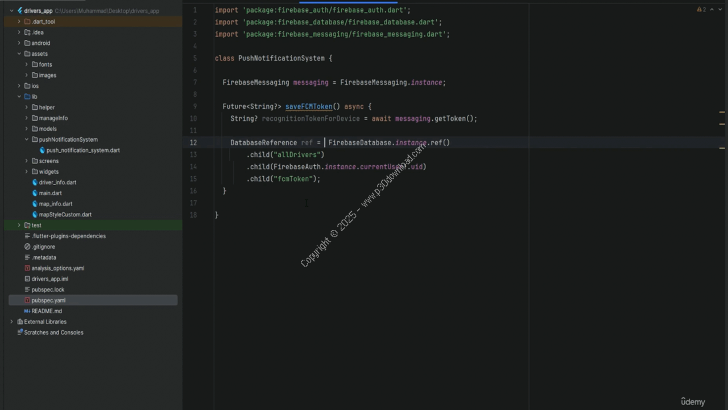The width and height of the screenshot is (728, 410).
Task: Open push_notification_system.dart in the tree
Action: pos(82,150)
